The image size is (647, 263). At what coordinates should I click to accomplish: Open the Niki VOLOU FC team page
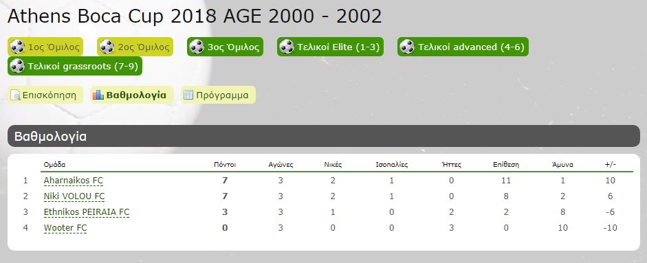point(74,196)
